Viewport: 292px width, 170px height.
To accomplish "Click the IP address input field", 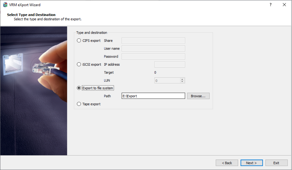I will 170,64.
